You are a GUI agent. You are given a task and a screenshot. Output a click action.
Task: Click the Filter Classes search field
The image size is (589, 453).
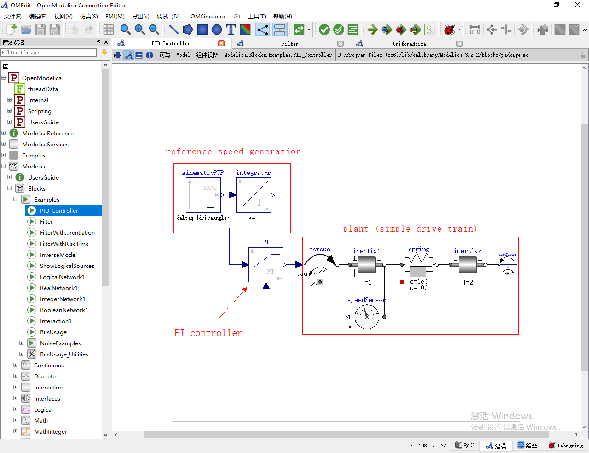48,52
